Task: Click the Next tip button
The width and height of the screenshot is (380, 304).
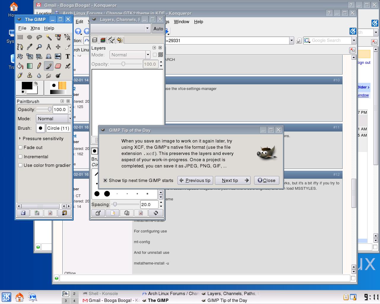Action: pyautogui.click(x=232, y=180)
